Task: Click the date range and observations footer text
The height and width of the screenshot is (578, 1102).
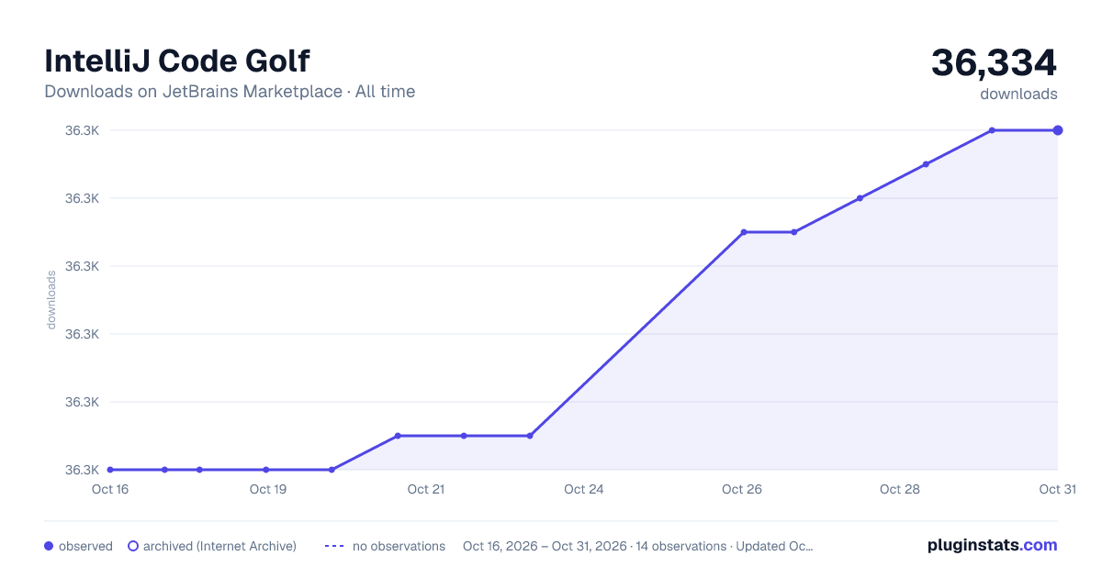Action: [638, 546]
